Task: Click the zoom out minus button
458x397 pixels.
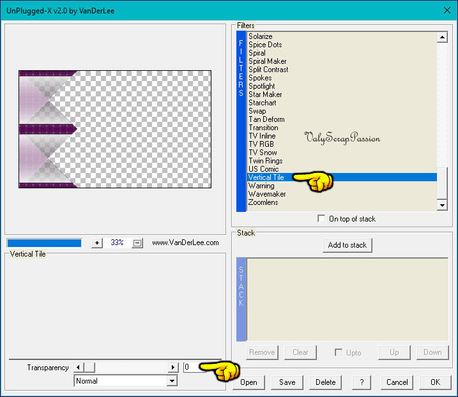Action: click(137, 243)
